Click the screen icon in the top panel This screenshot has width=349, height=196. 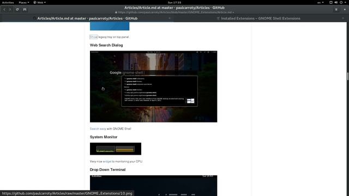point(331,2)
